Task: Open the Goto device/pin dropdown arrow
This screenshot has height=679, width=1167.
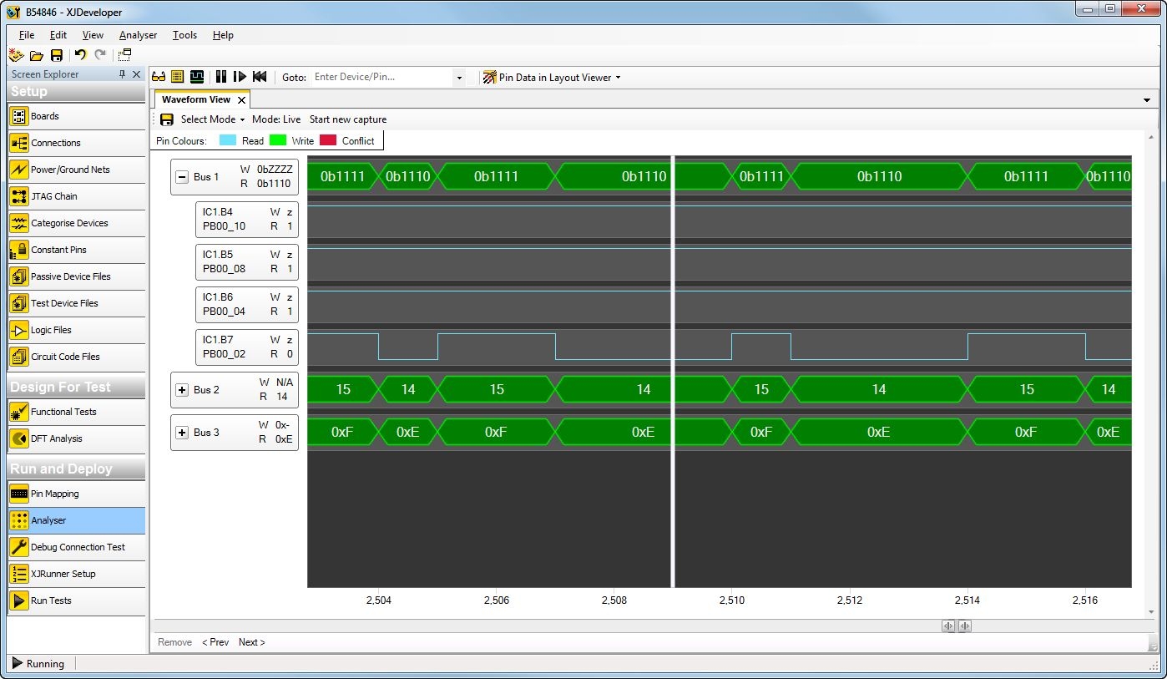Action: point(459,78)
